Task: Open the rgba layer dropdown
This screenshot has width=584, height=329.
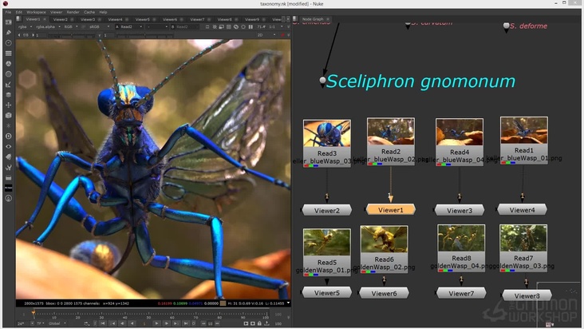Action: (26, 27)
